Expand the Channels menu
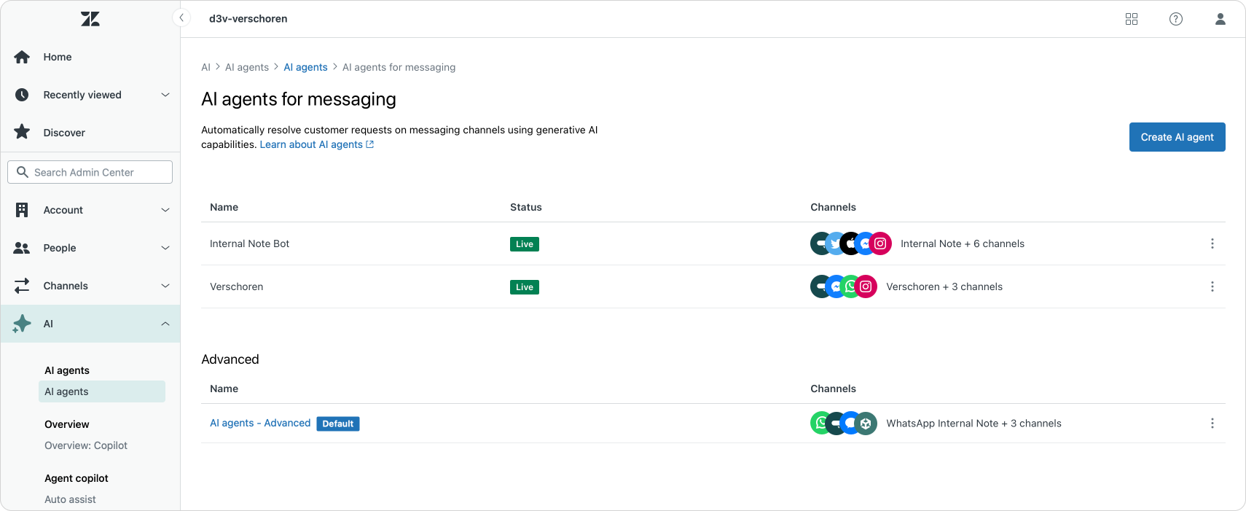1246x511 pixels. pyautogui.click(x=165, y=286)
